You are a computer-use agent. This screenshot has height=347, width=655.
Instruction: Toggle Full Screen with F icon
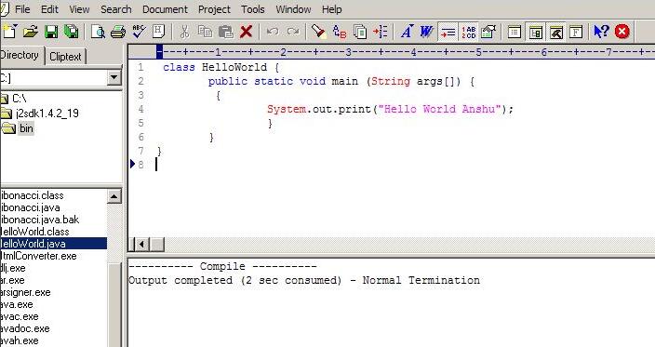(576, 32)
